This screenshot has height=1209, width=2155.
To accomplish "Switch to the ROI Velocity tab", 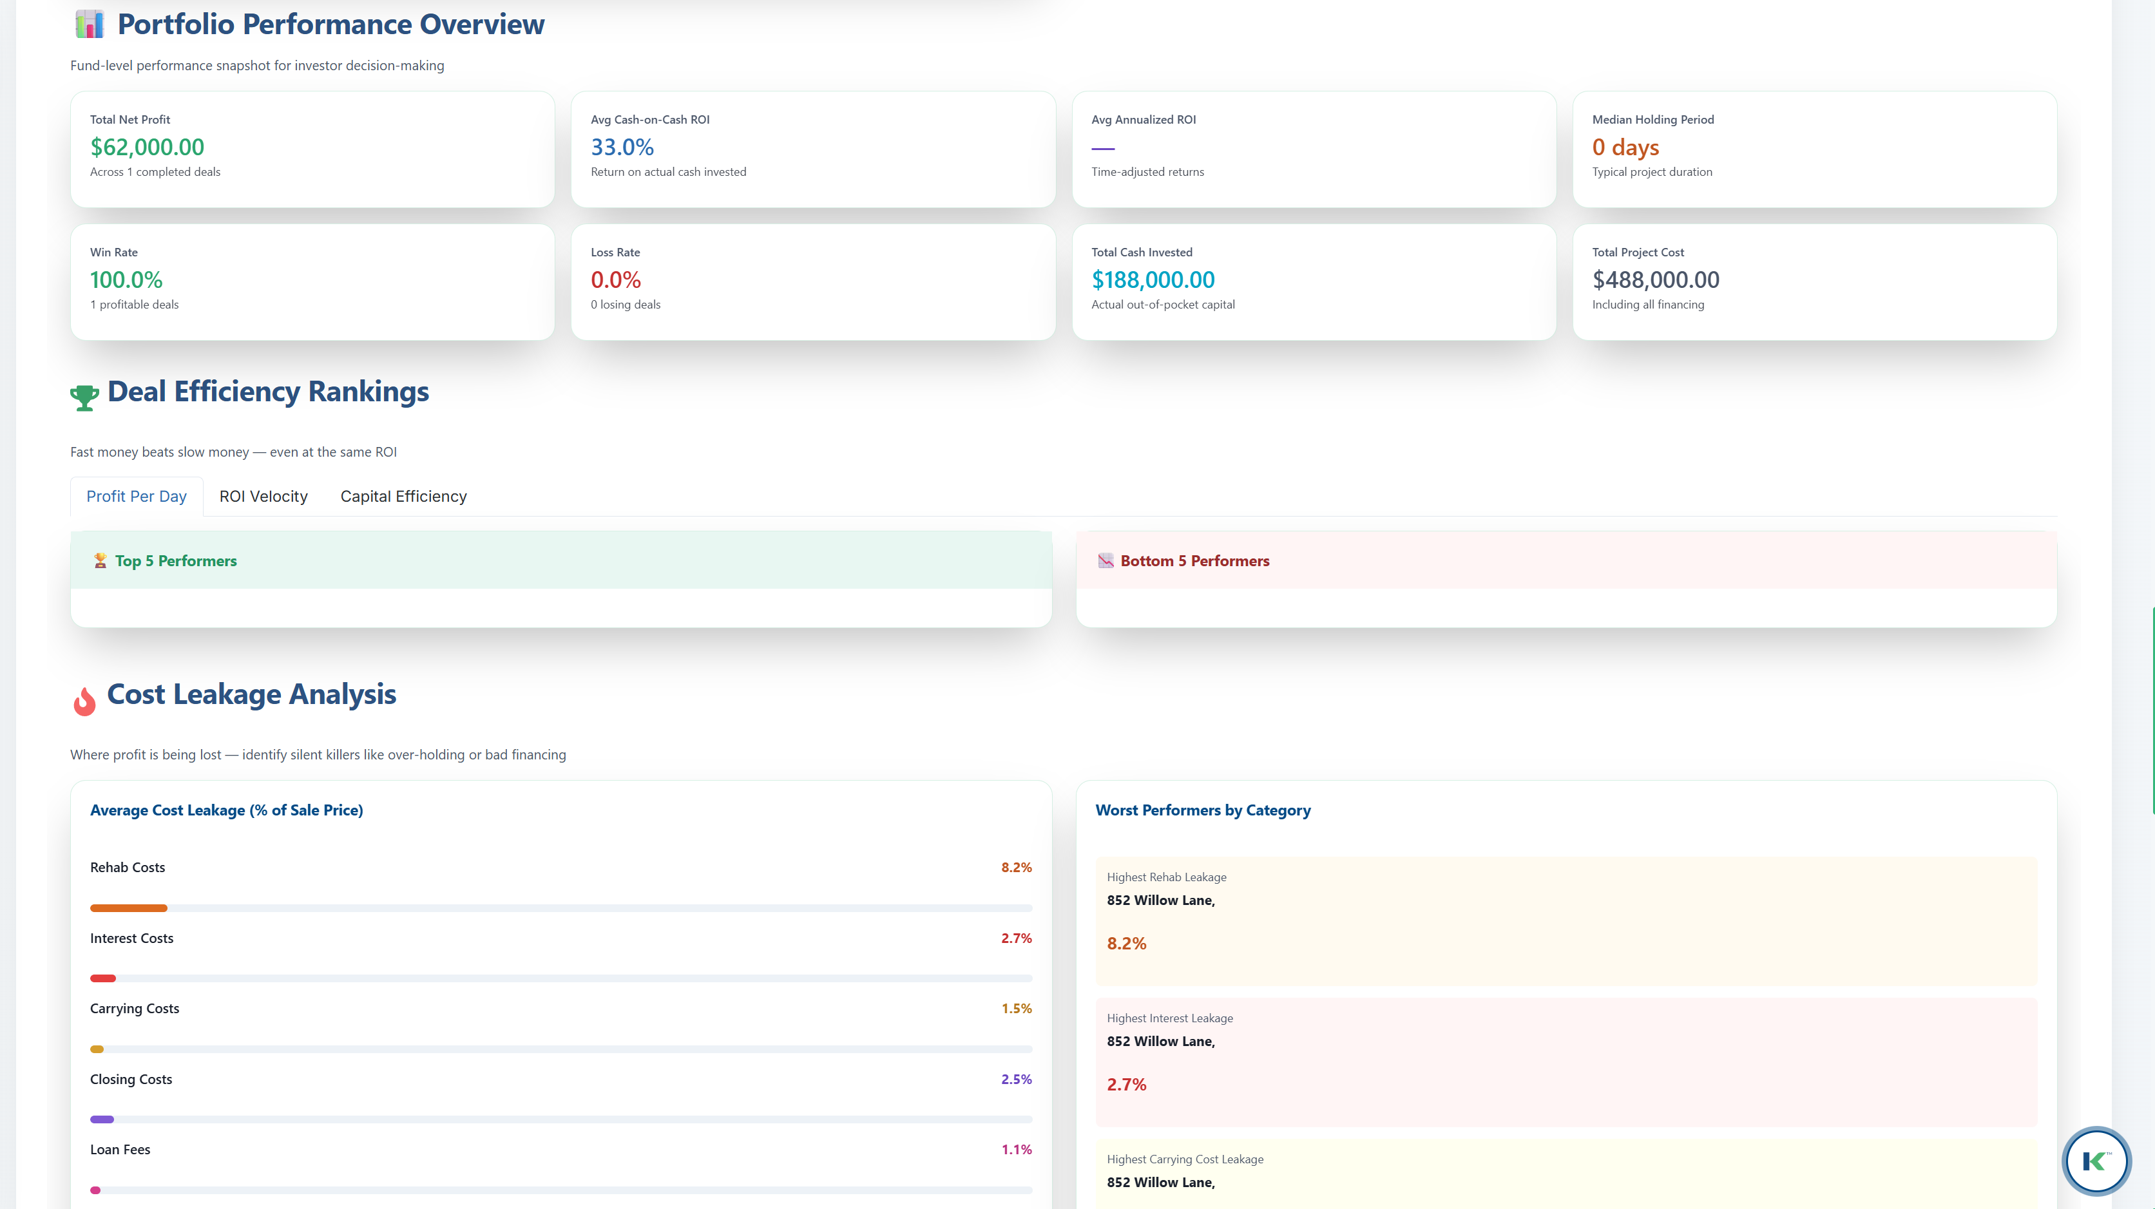I will pos(263,496).
